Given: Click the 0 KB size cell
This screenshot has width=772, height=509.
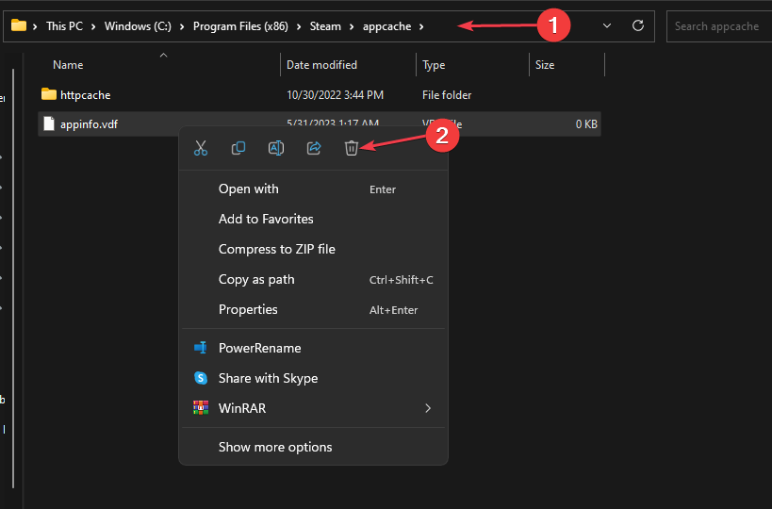Looking at the screenshot, I should coord(586,124).
